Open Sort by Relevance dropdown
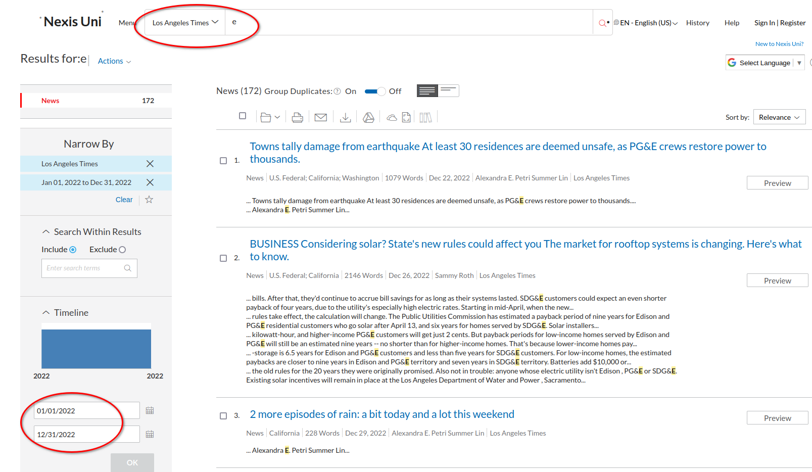 [x=779, y=117]
